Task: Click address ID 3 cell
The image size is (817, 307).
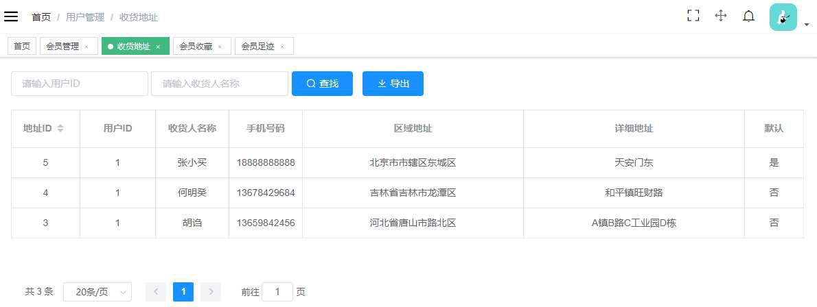Action: click(45, 223)
